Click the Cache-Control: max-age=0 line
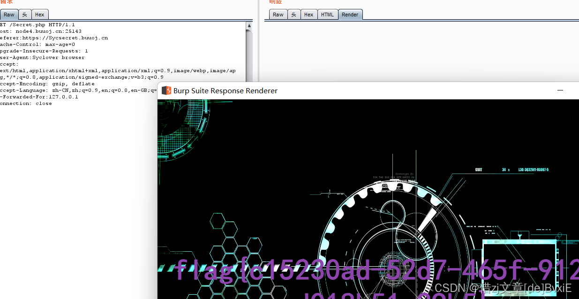 (x=38, y=45)
